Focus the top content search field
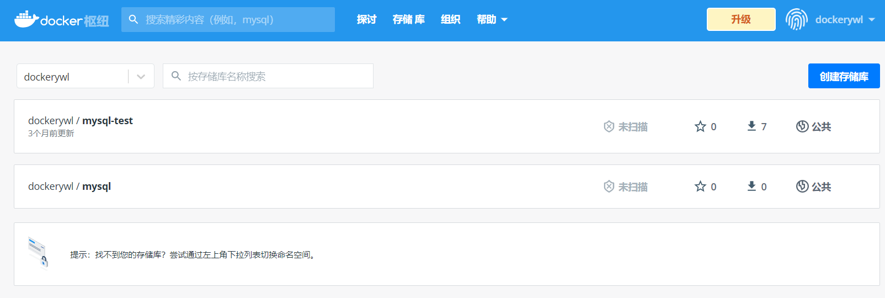The height and width of the screenshot is (298, 885). coord(228,19)
